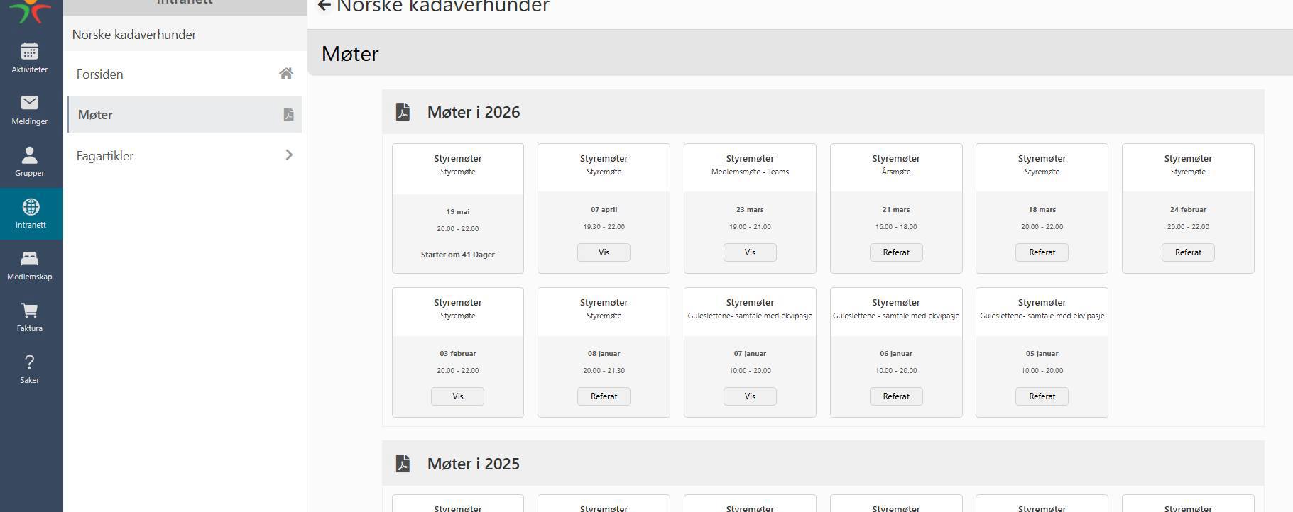Click the back arrow beside Norske kadaverhunder
Image resolution: width=1293 pixels, height=512 pixels.
pyautogui.click(x=324, y=6)
